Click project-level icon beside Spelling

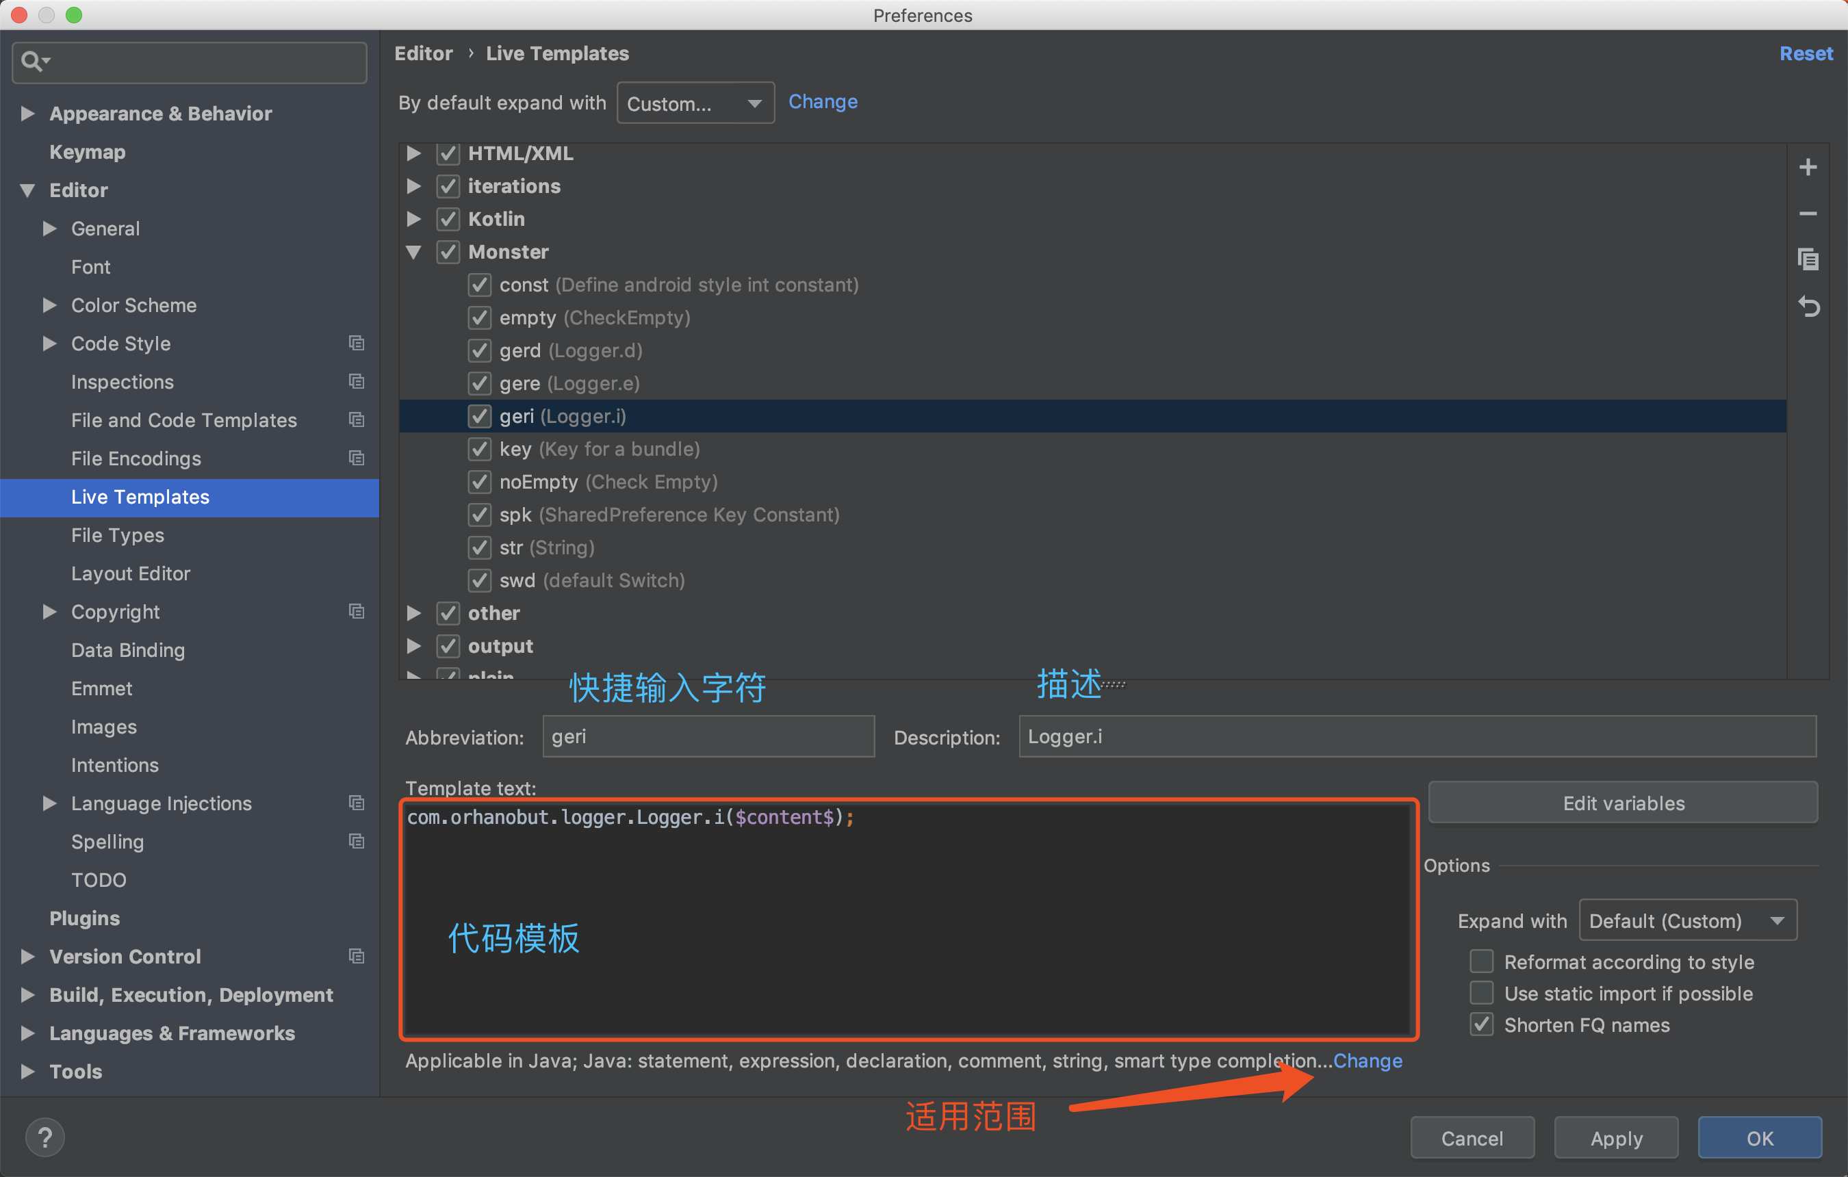pyautogui.click(x=356, y=841)
